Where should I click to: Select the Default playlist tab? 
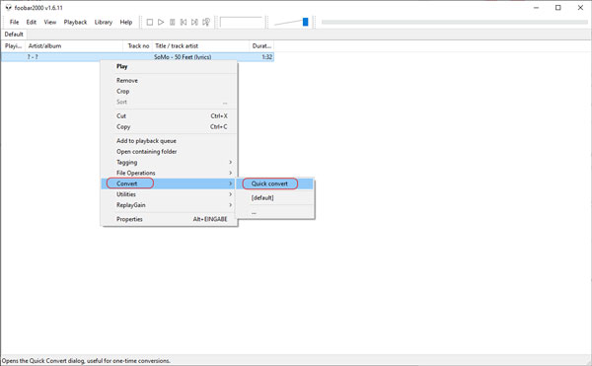(x=14, y=35)
